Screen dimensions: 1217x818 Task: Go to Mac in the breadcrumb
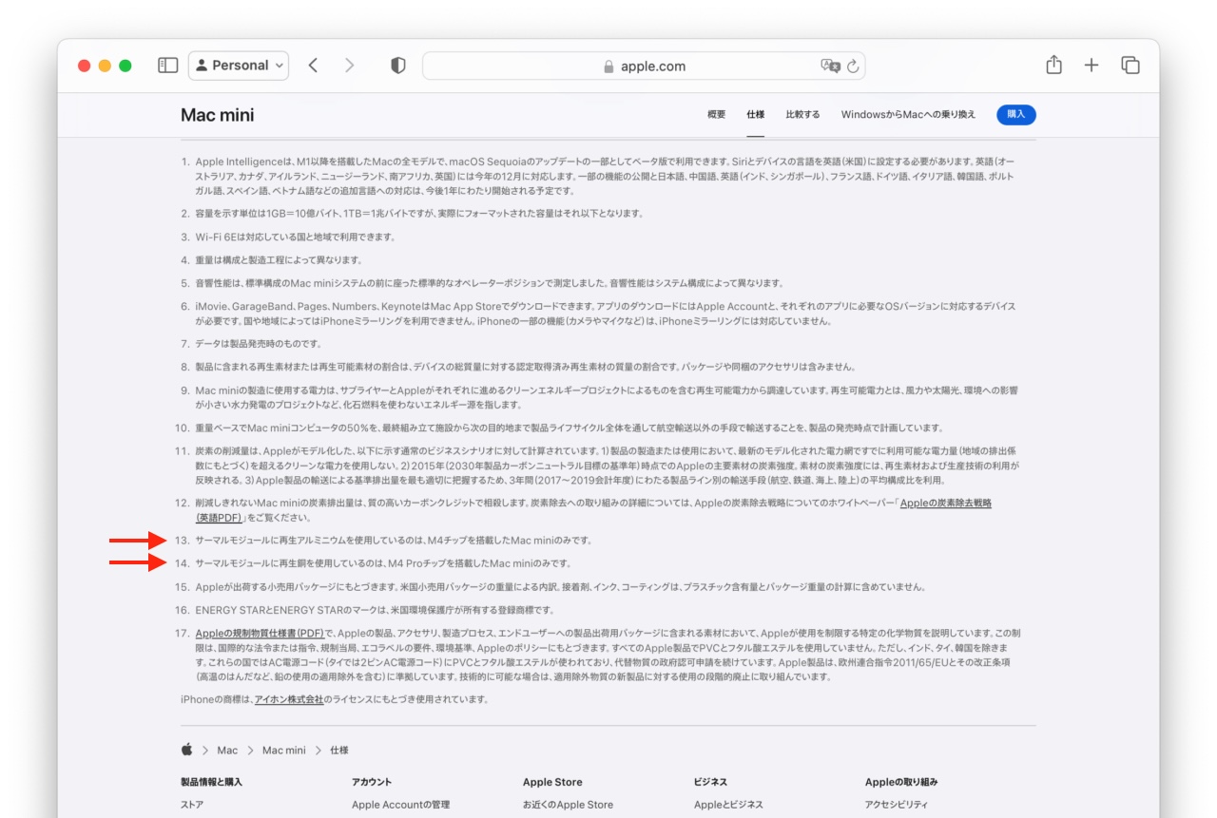tap(227, 751)
